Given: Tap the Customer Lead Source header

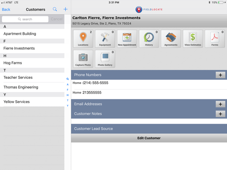Looking at the screenshot, I should (149, 129).
